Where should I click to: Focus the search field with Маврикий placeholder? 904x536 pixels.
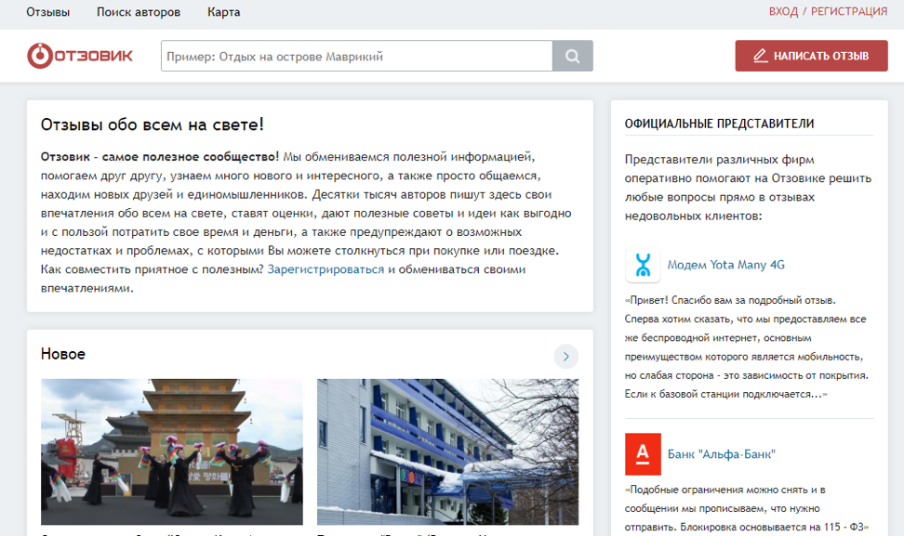click(x=356, y=56)
